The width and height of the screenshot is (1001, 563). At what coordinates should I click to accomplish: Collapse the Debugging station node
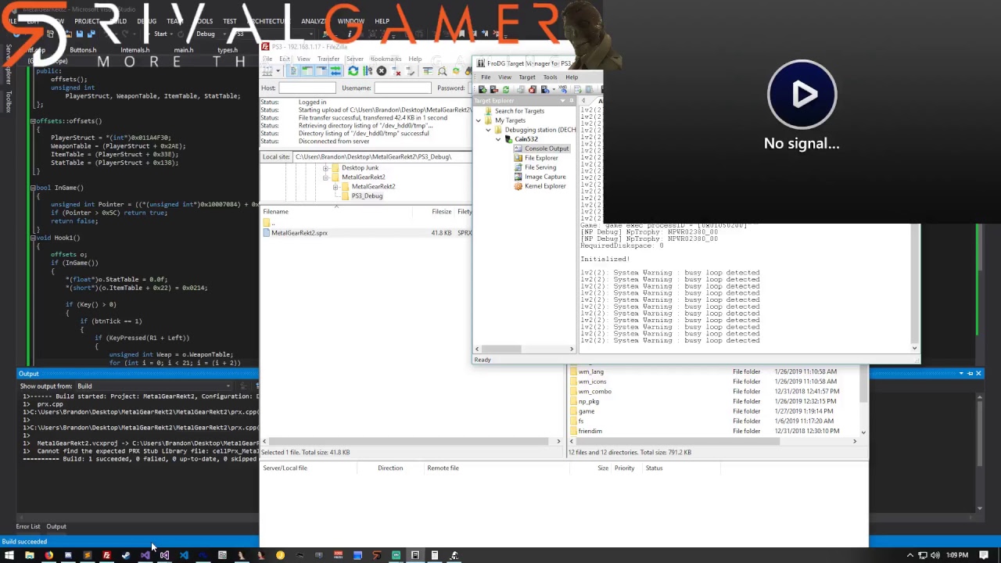point(489,130)
